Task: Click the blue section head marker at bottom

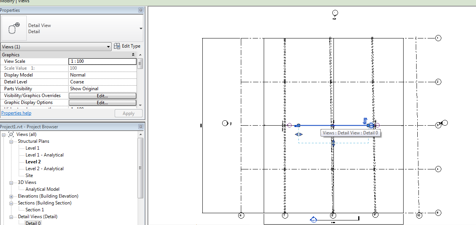Action: [x=313, y=220]
